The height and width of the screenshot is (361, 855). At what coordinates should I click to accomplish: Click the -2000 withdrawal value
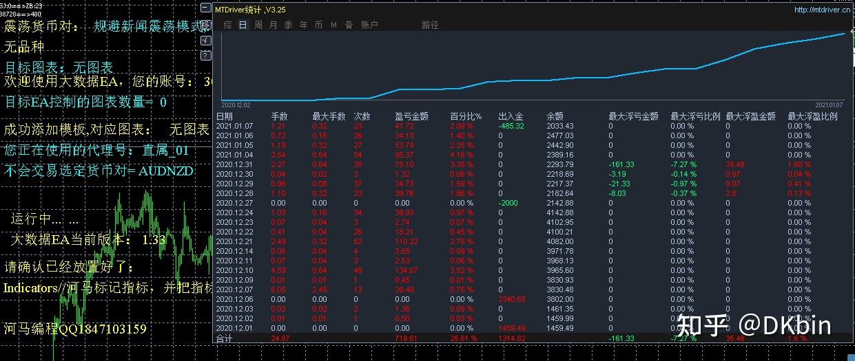508,203
